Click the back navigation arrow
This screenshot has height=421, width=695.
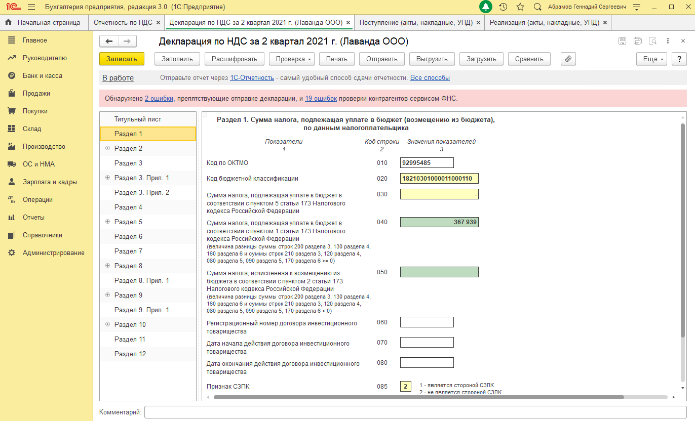pos(109,41)
